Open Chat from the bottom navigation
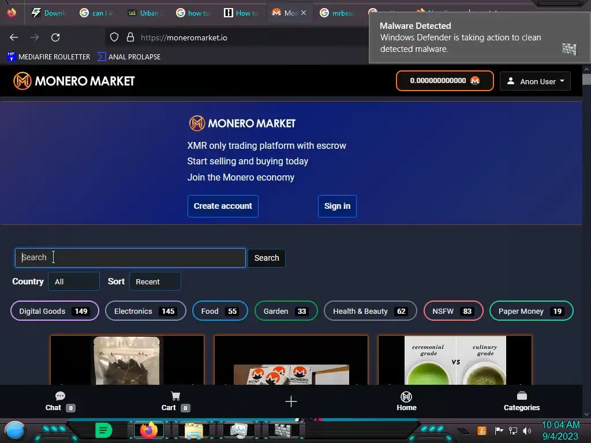 point(60,401)
